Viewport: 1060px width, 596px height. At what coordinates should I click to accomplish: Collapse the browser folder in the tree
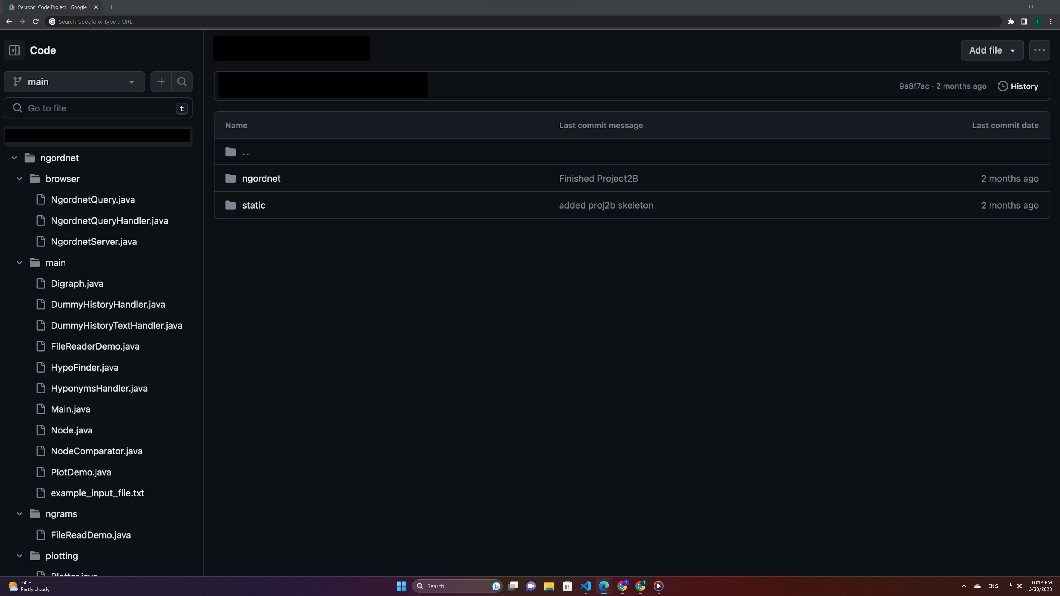19,179
